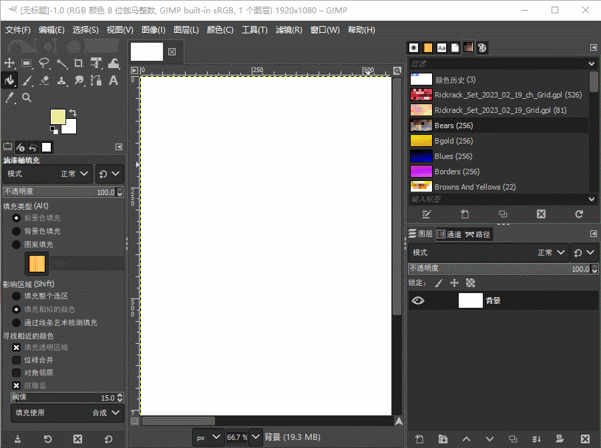
Task: Click the pale yellow foreground color swatch
Action: click(57, 116)
